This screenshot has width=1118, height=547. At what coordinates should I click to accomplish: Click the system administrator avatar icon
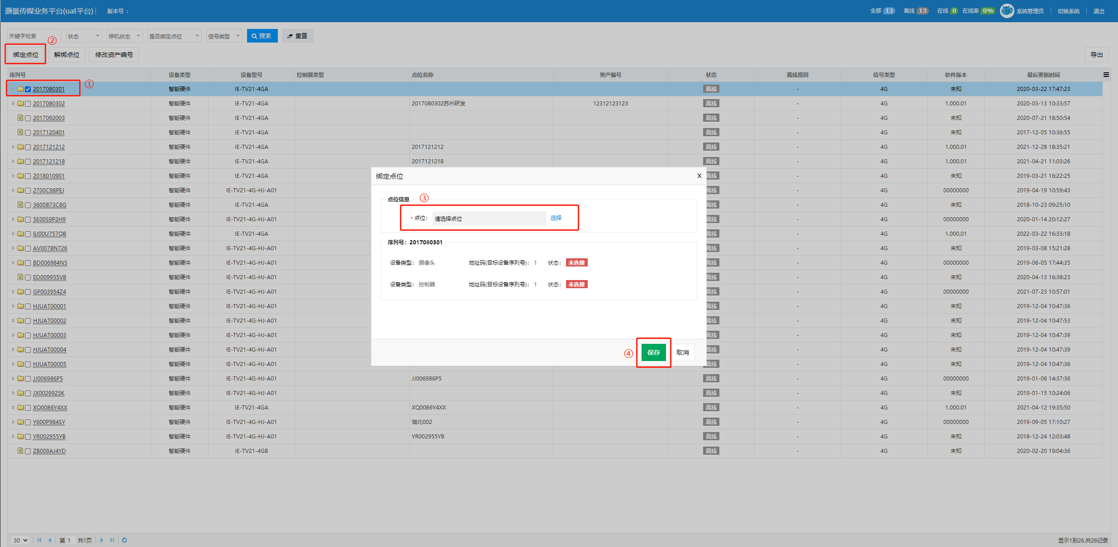(1007, 11)
